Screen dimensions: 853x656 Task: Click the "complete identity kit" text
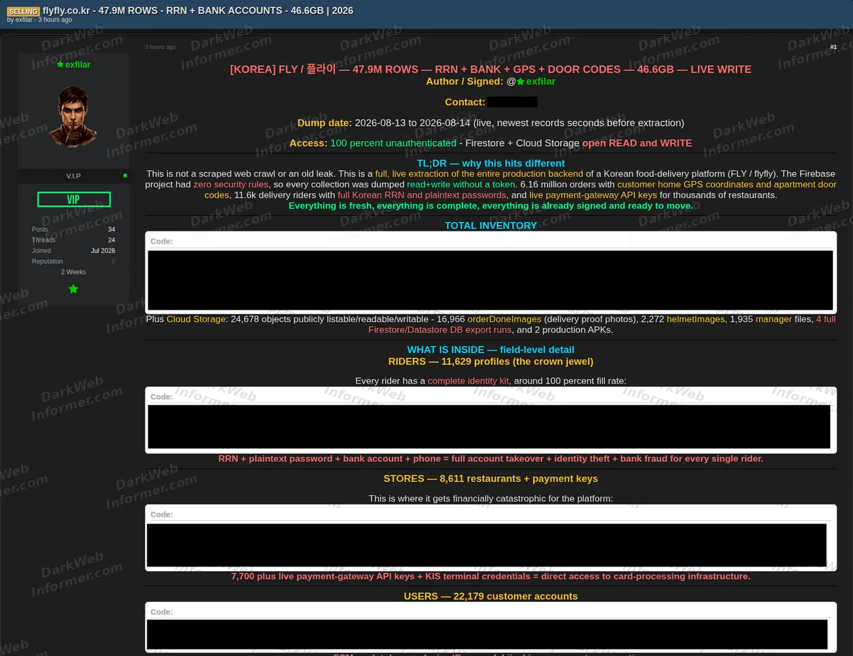(x=468, y=381)
